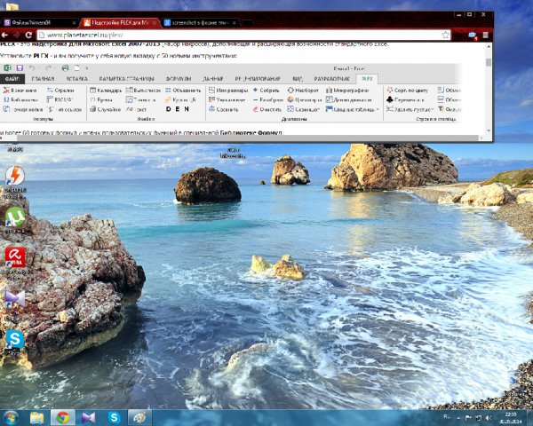Close the Надстройка PLEX tab
Viewport: 533px width, 426px height.
click(x=155, y=23)
